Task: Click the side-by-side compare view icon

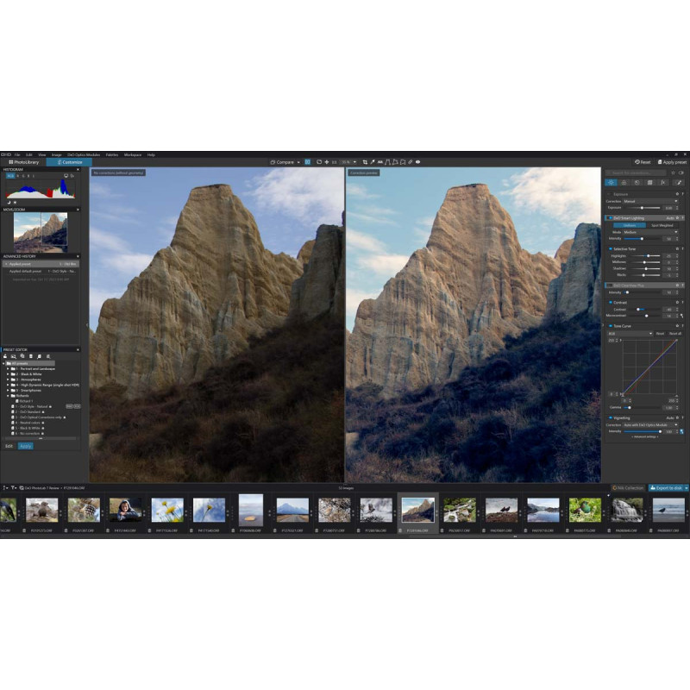Action: [307, 161]
